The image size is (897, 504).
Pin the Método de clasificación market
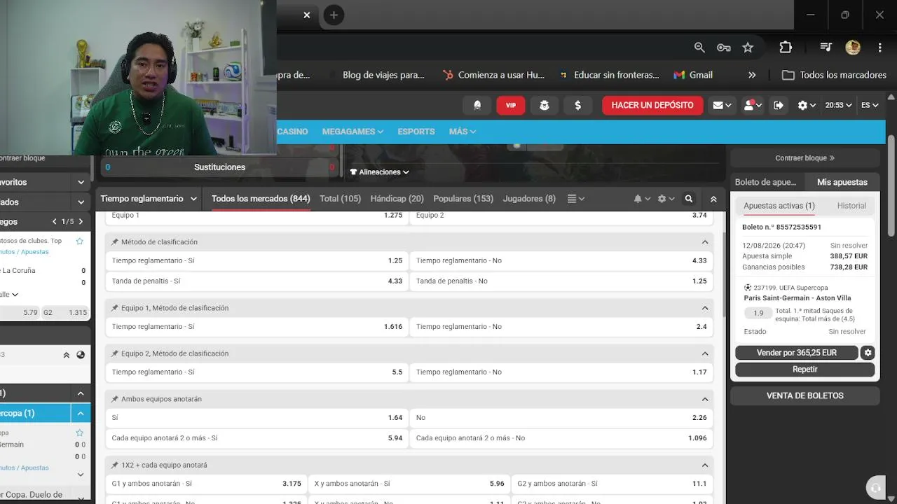[115, 242]
